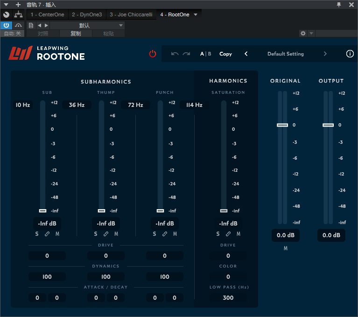Switch to 1 - CenterOne tab
358x317 pixels.
pos(47,14)
